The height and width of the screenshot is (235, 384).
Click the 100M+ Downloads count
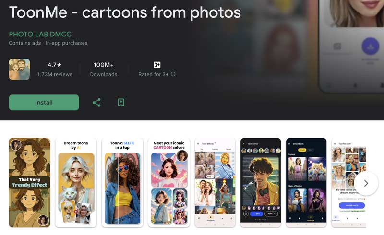[x=104, y=65]
